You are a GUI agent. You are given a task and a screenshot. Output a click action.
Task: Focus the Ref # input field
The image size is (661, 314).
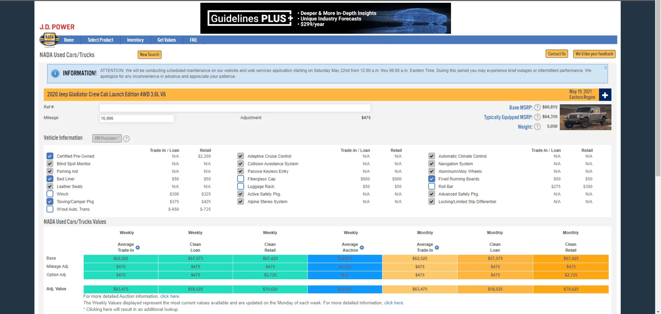[235, 108]
